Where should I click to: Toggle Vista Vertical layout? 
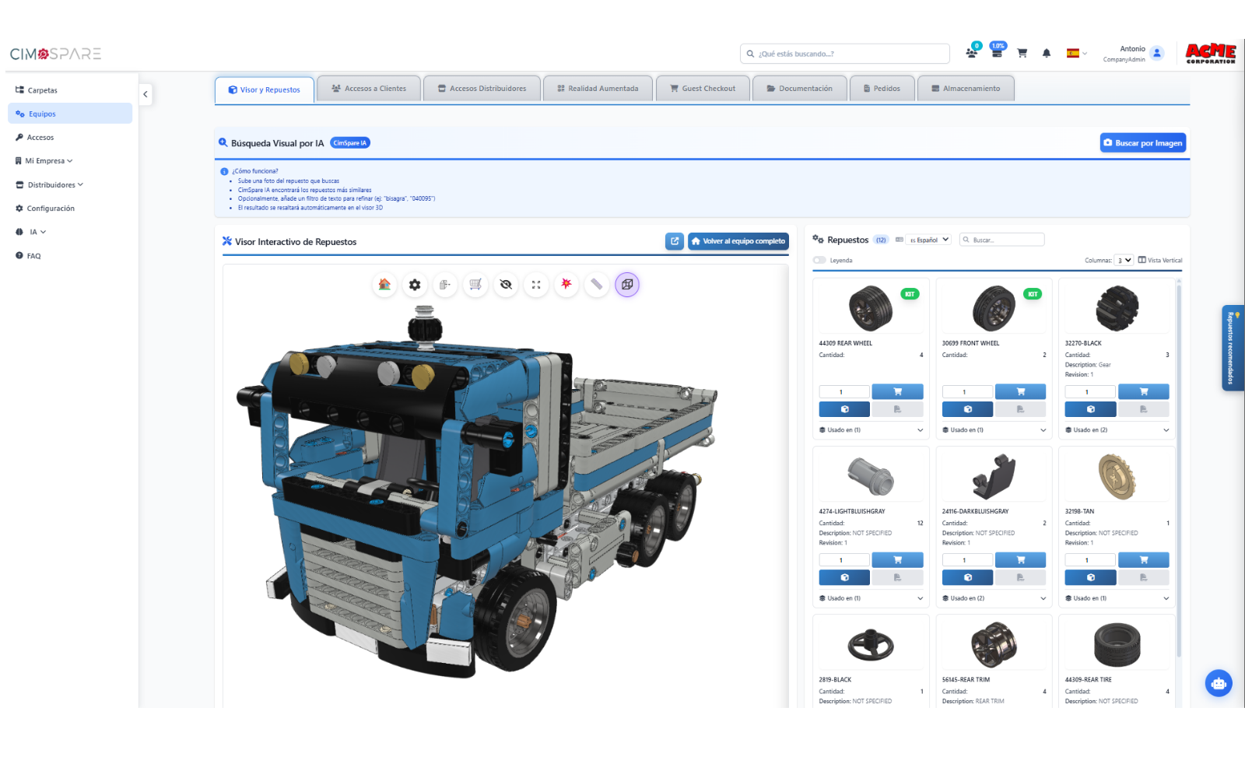[1159, 261]
